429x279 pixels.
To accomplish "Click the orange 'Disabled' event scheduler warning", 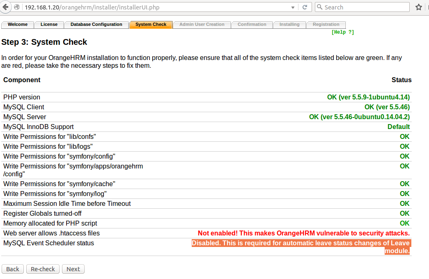I will click(301, 247).
